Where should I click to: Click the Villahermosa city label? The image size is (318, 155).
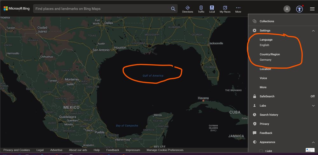click(122, 140)
